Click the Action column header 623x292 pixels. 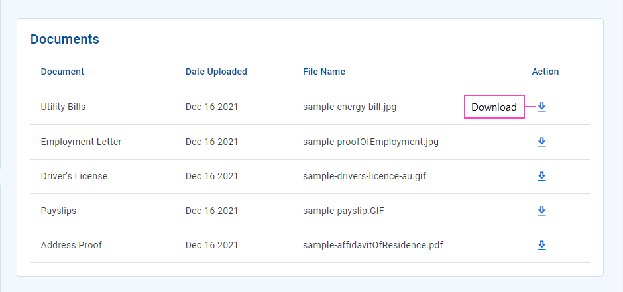click(x=545, y=72)
